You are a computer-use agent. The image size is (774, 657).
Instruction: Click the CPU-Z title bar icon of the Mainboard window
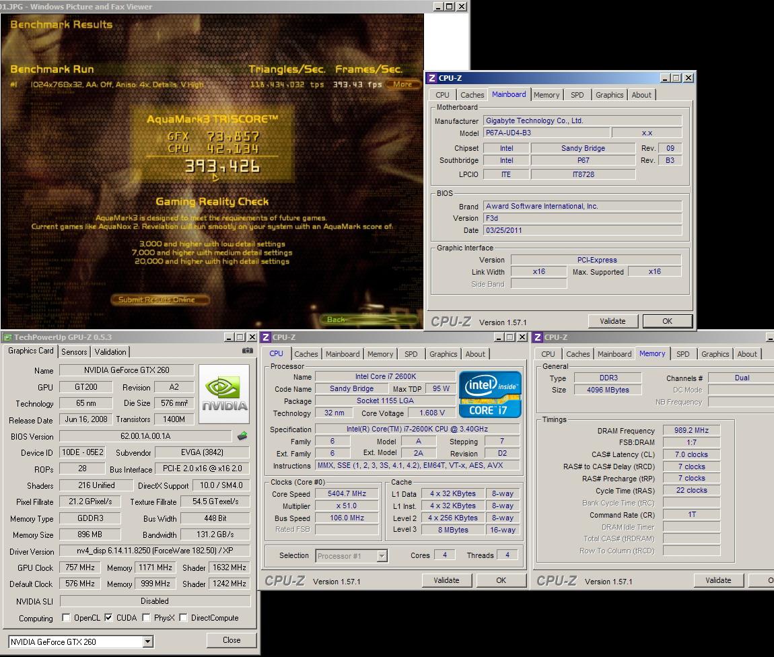coord(432,78)
